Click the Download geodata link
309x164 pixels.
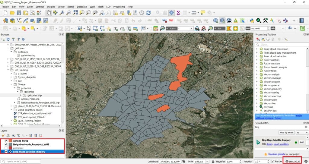276,154
